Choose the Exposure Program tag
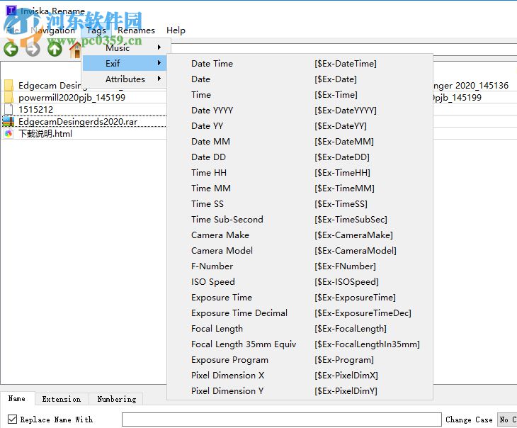 tap(300, 360)
